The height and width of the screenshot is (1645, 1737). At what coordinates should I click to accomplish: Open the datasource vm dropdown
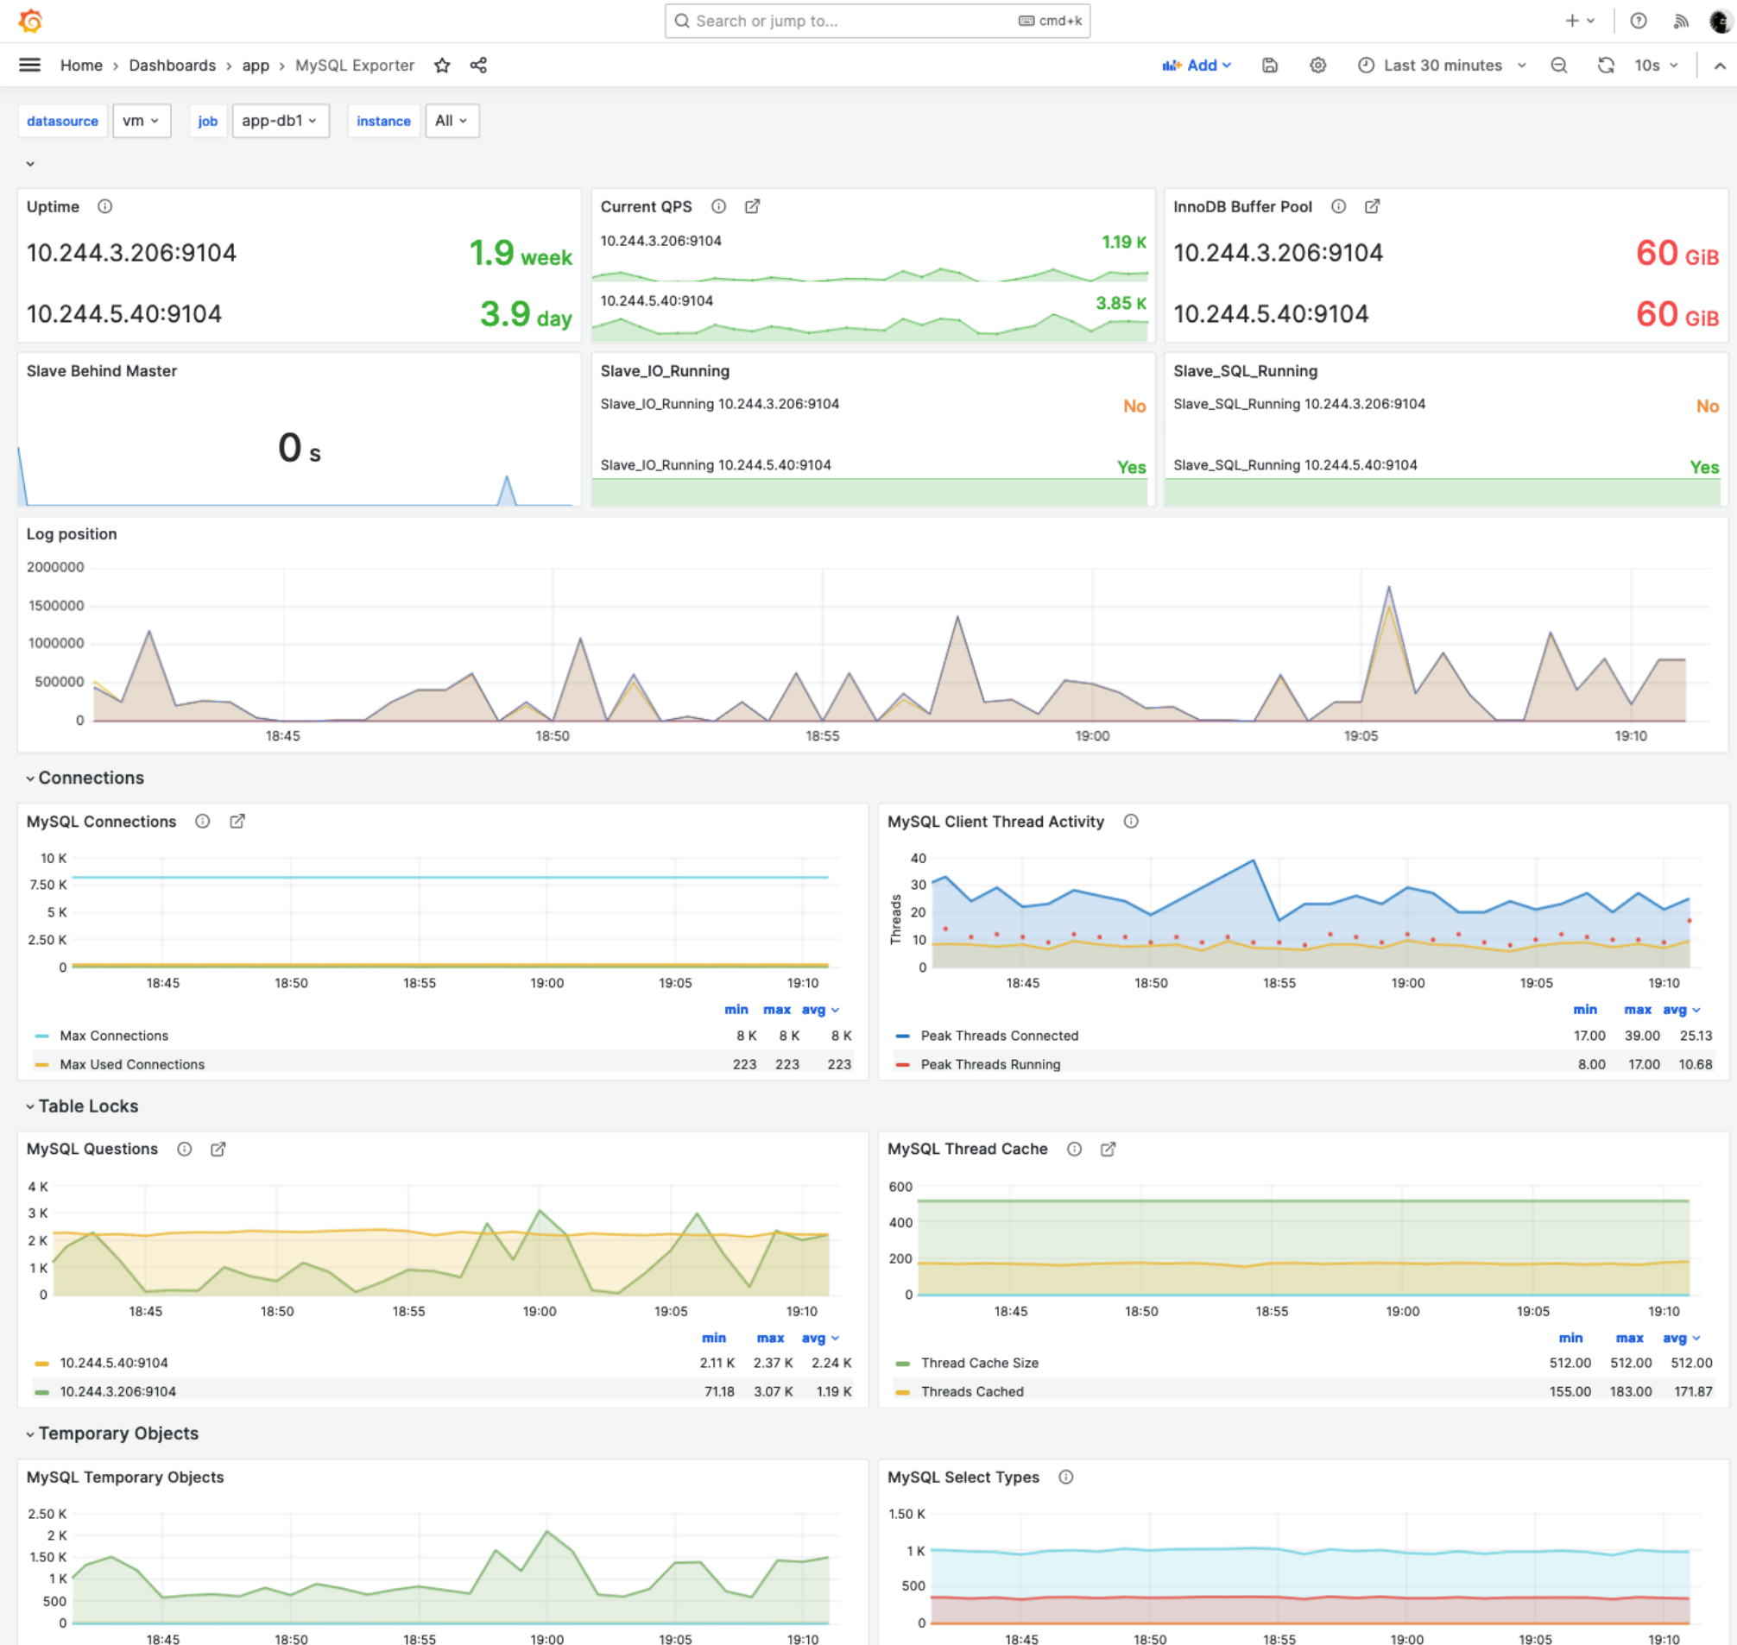pyautogui.click(x=141, y=121)
